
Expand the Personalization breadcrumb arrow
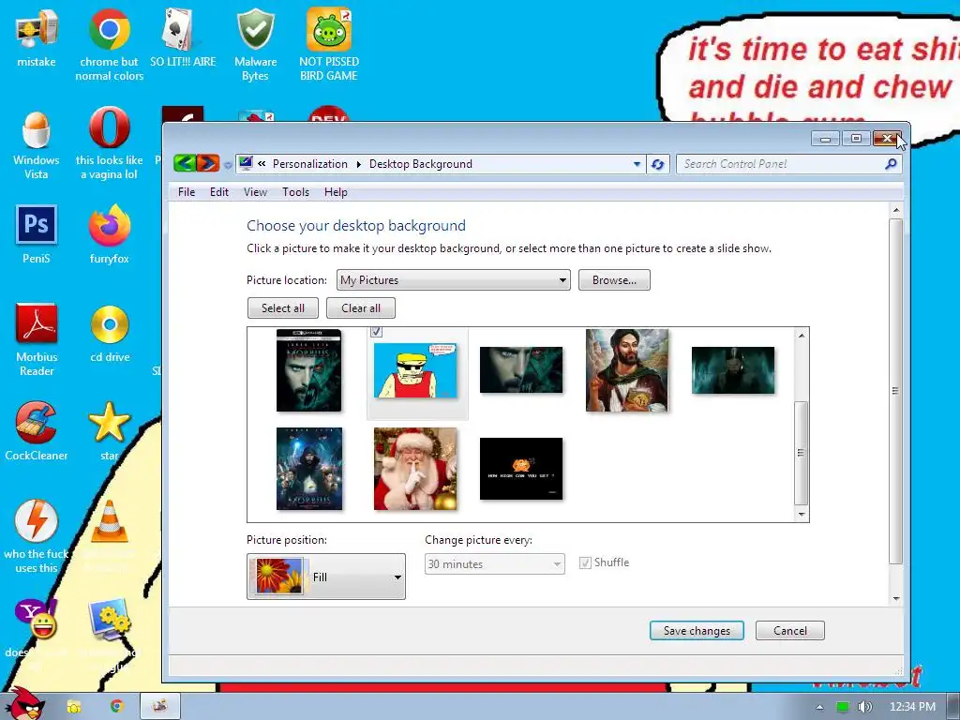point(358,164)
